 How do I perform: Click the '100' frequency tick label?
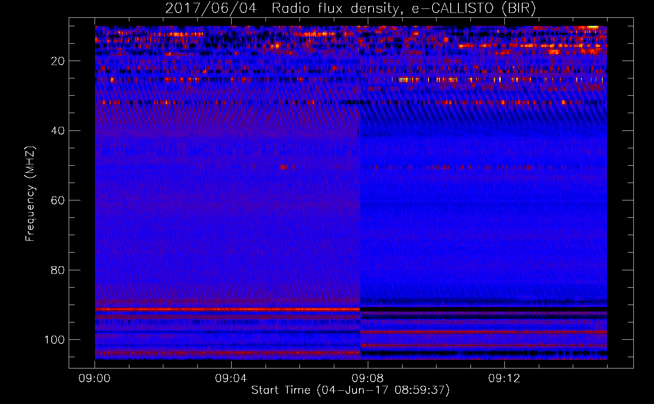(55, 340)
